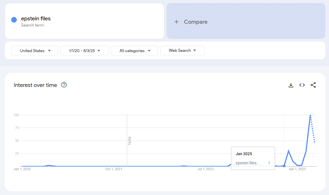
Task: Click the Jan 2025 tooltip box
Action: click(253, 158)
